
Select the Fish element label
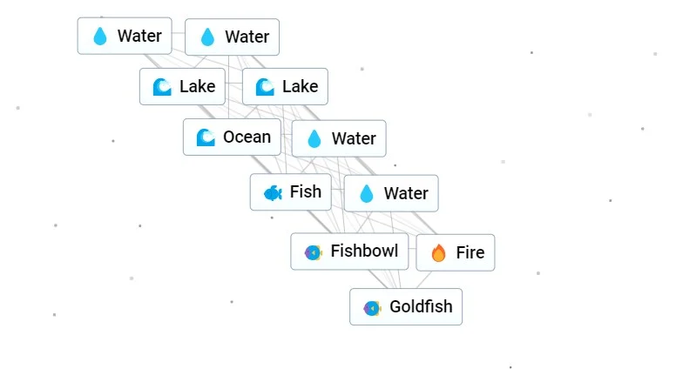(306, 191)
